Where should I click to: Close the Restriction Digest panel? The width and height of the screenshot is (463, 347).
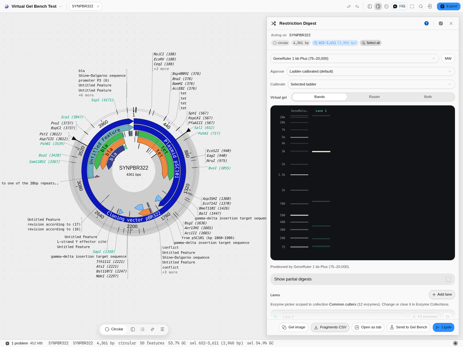[x=451, y=23]
